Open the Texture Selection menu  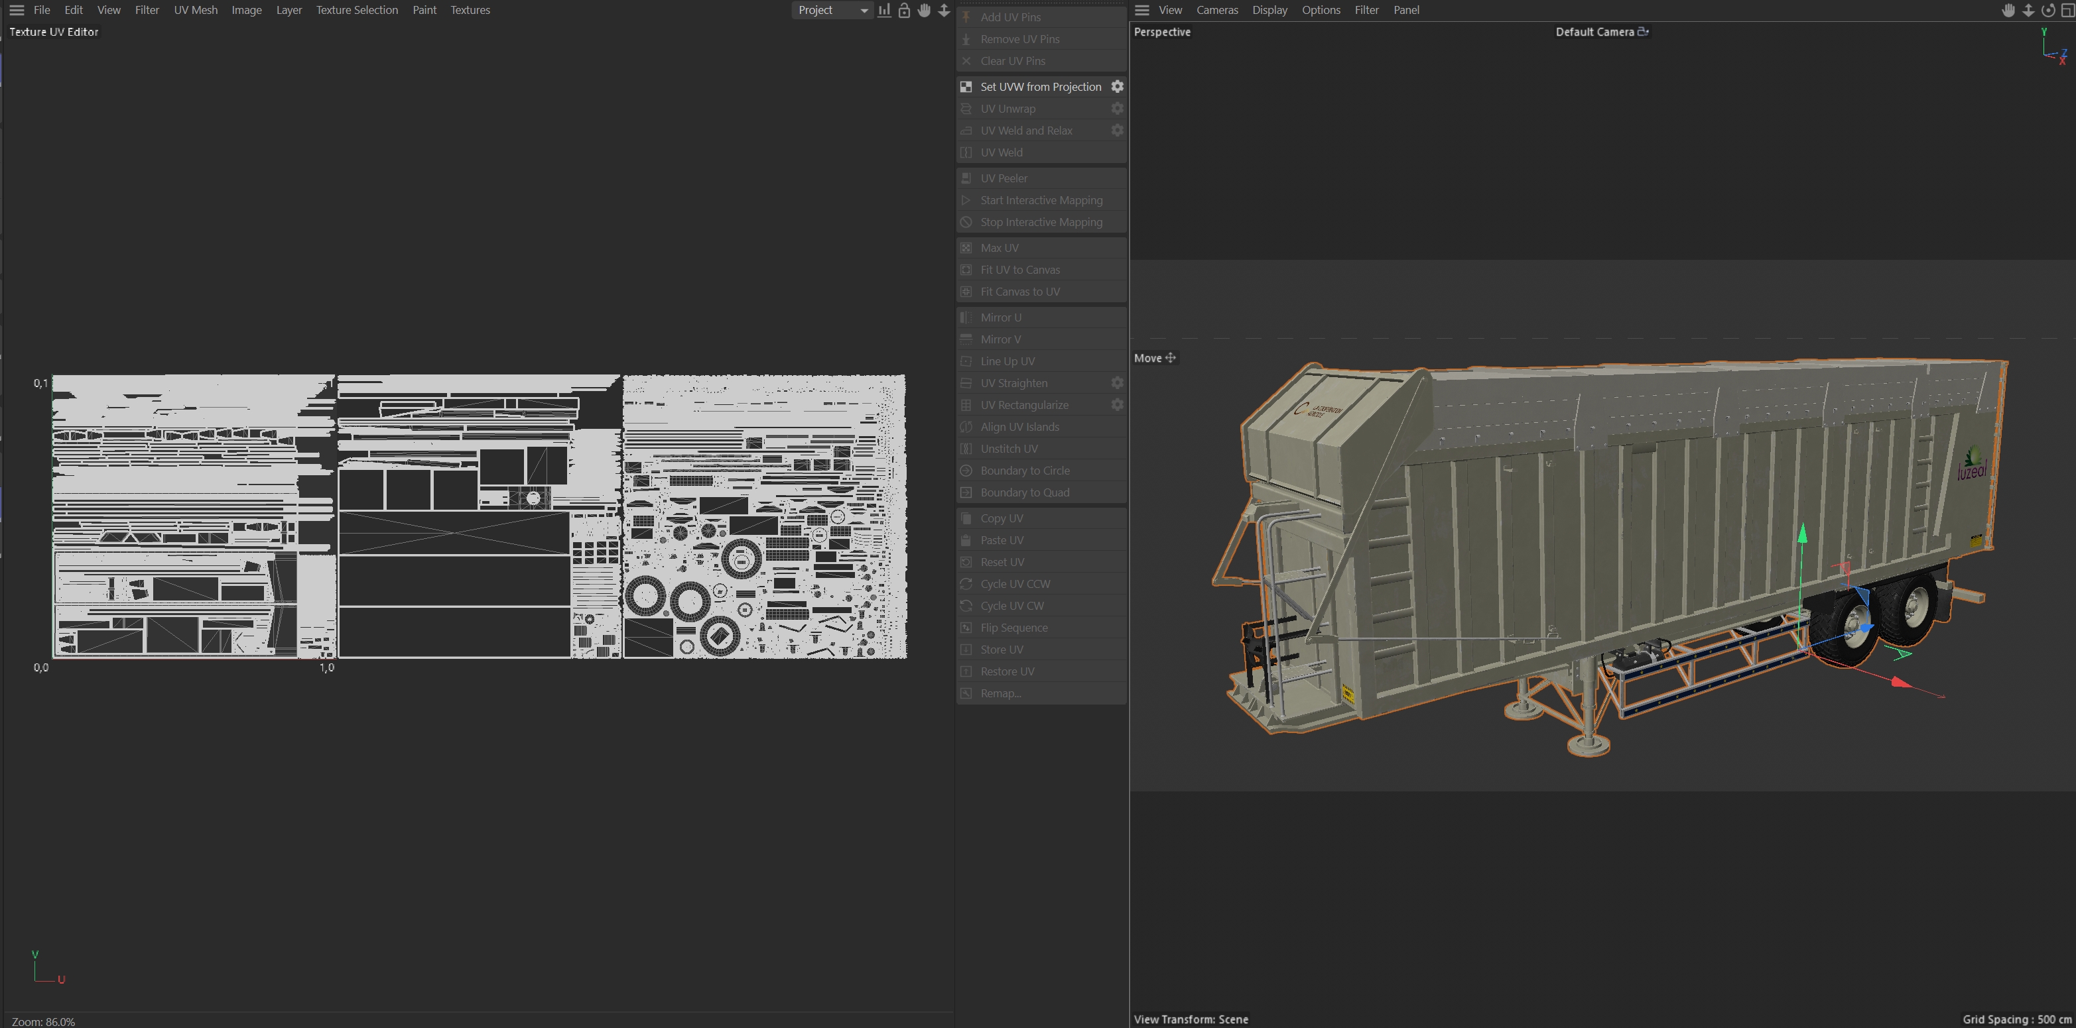(356, 11)
